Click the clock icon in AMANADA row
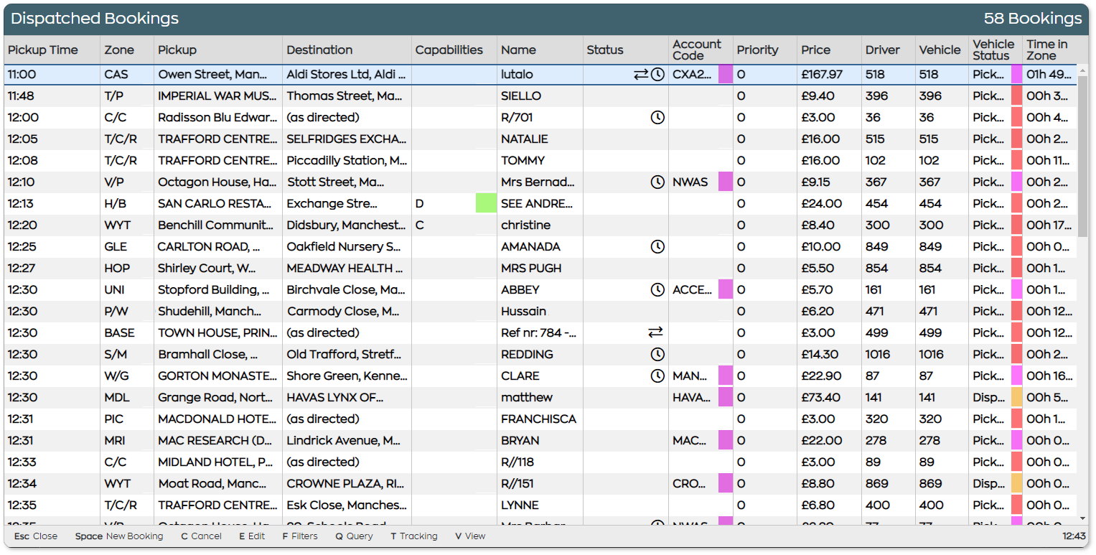Viewport: 1096px width, 555px height. (x=657, y=247)
